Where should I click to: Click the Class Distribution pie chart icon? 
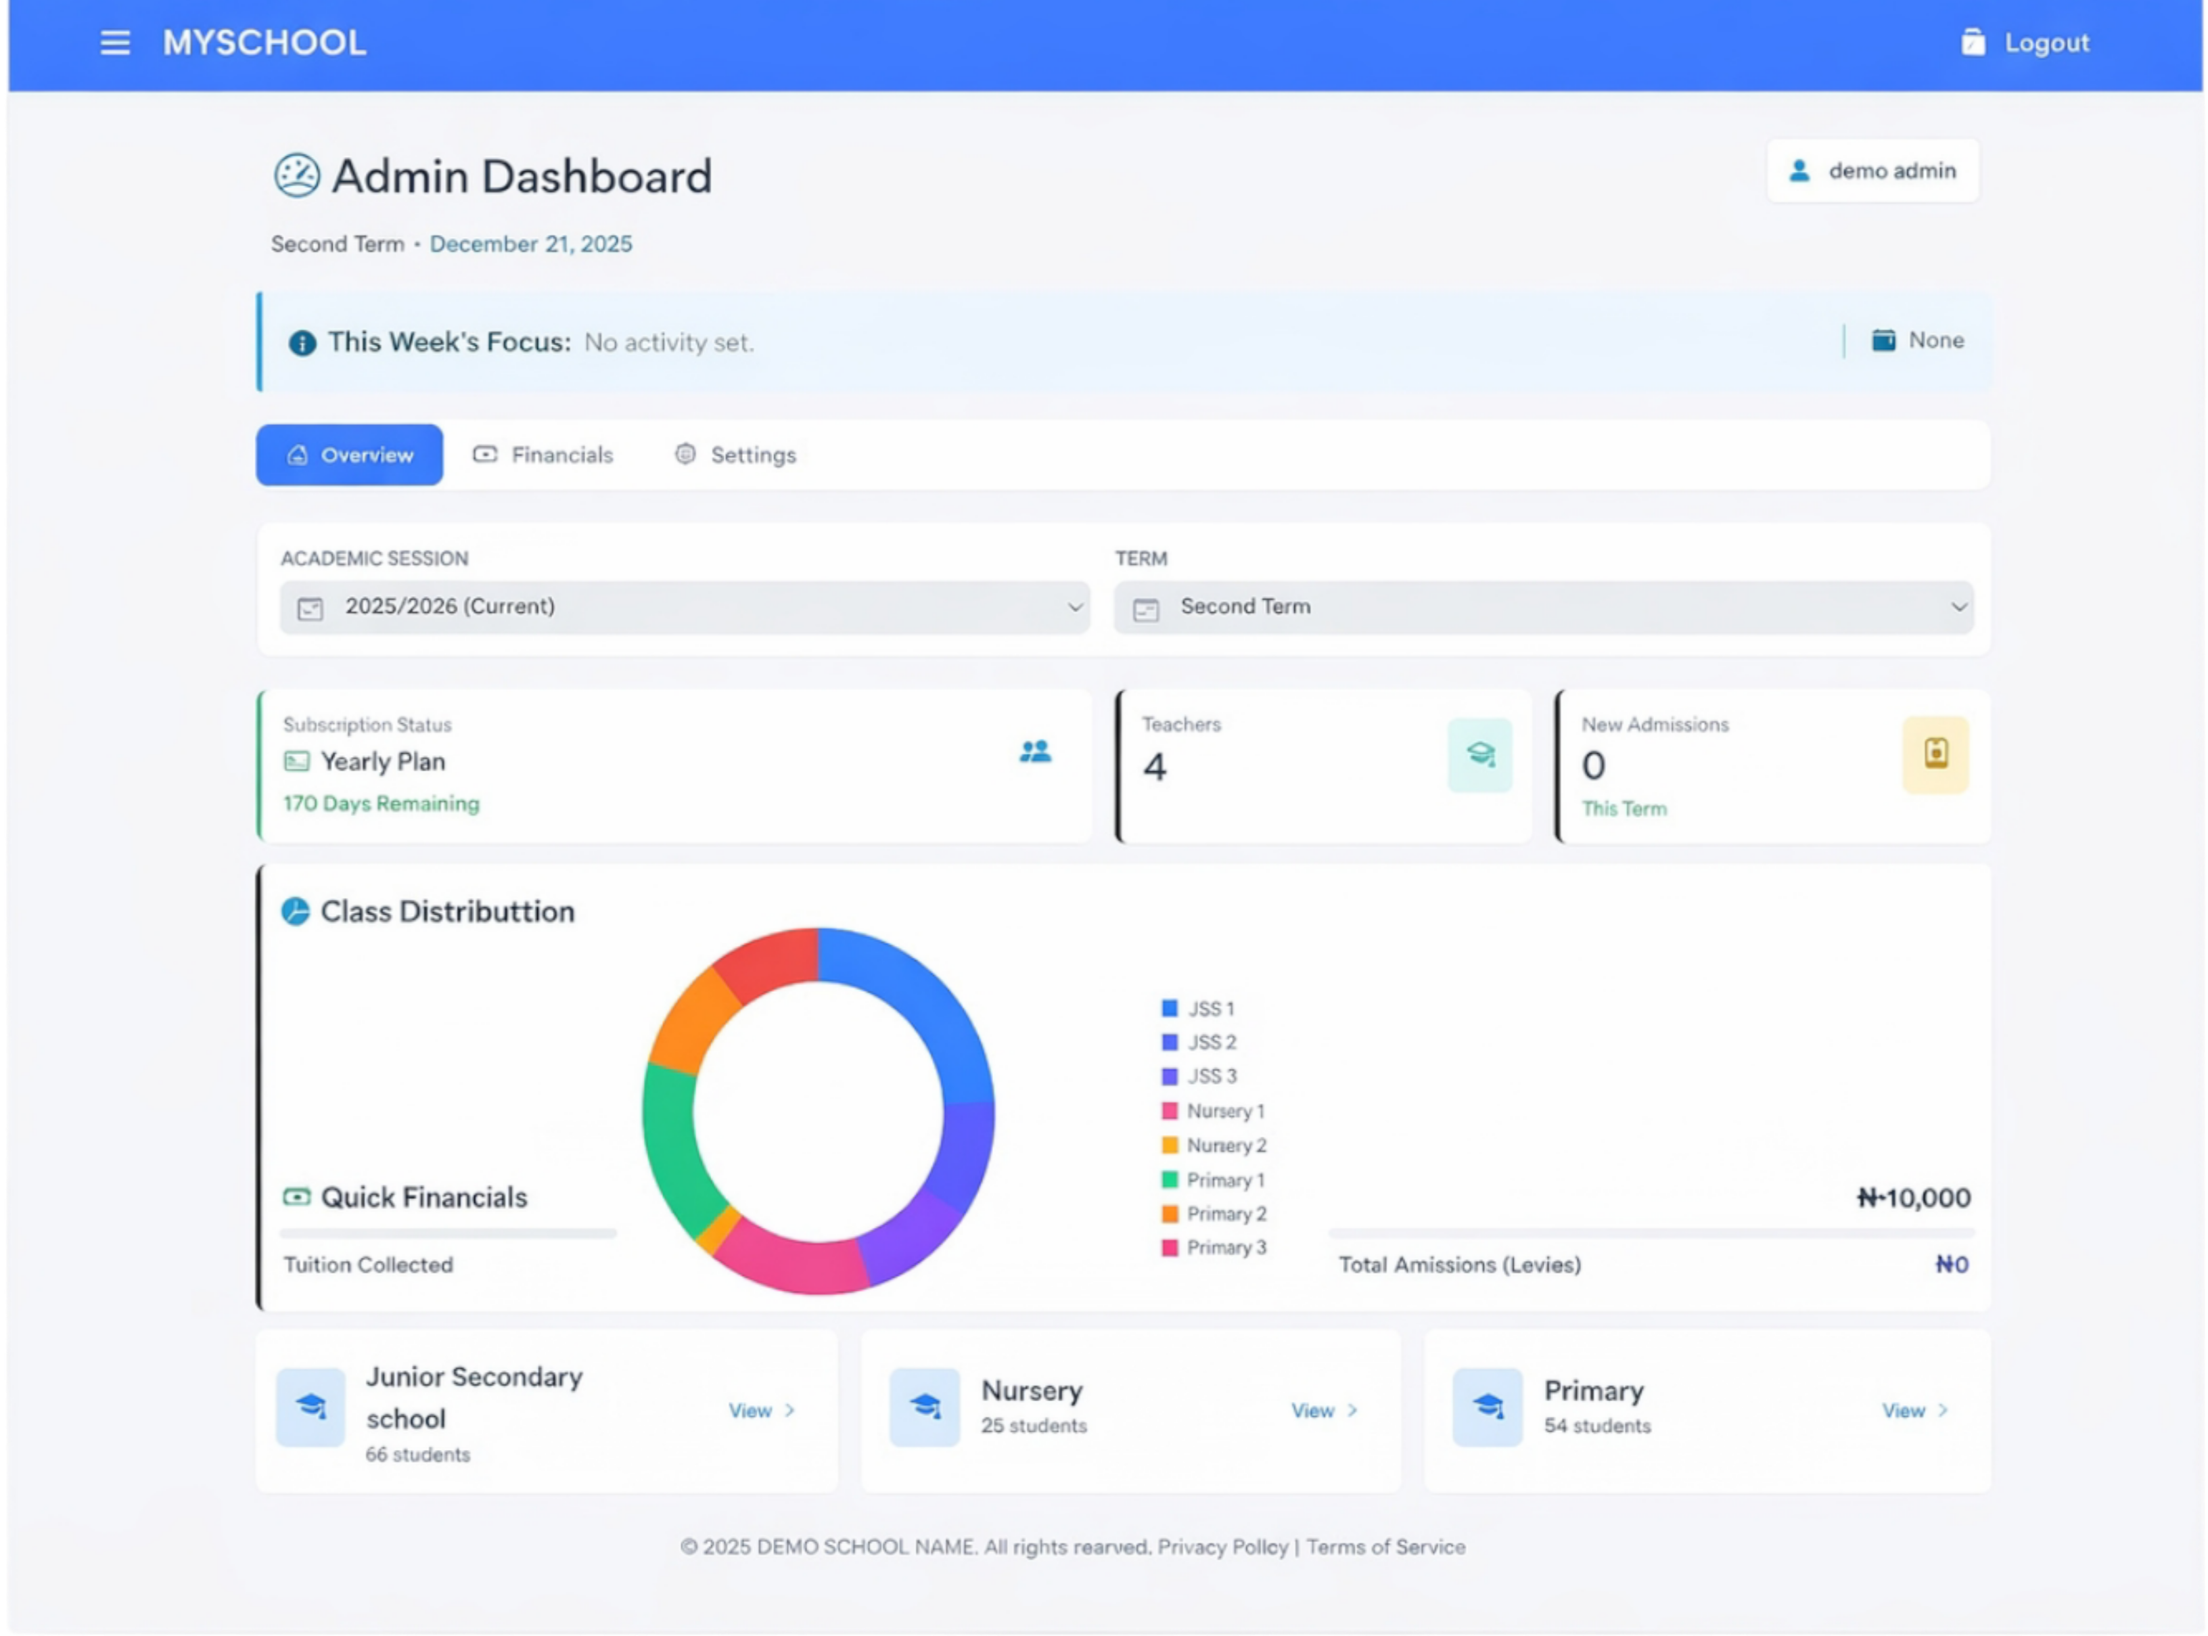[x=296, y=911]
